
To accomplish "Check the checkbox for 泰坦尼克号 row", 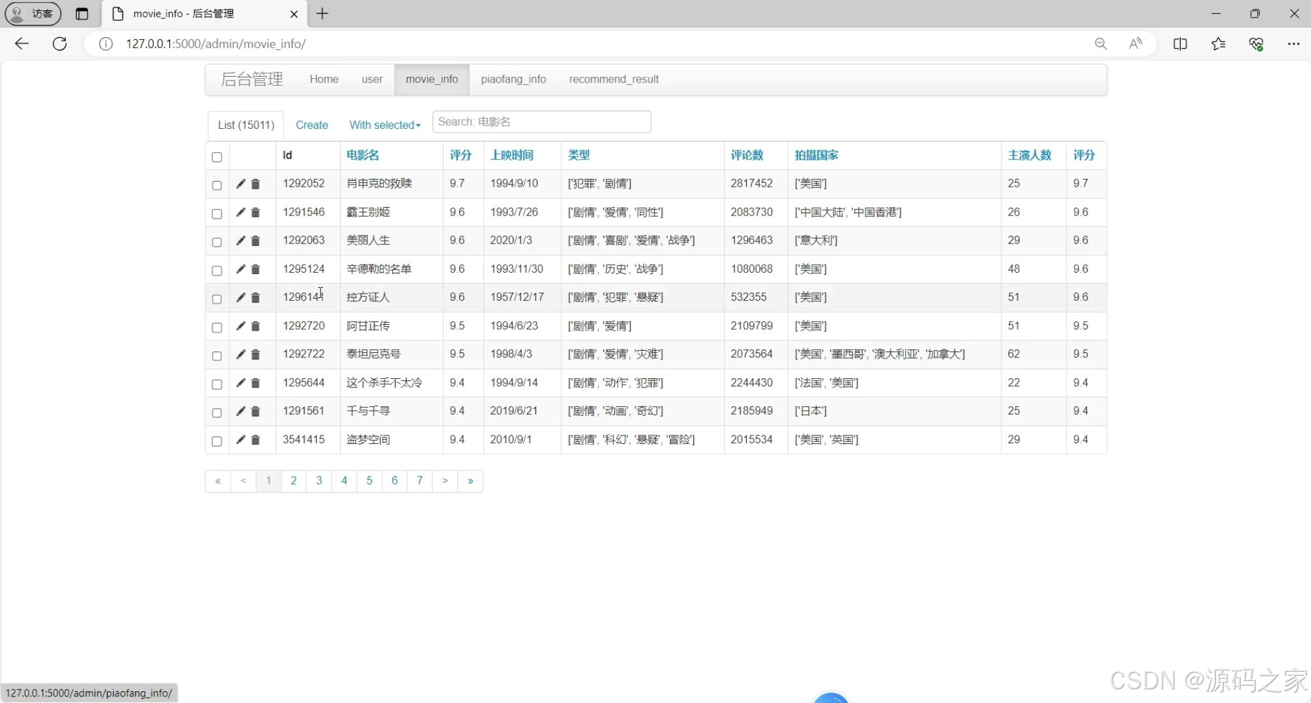I will point(217,356).
